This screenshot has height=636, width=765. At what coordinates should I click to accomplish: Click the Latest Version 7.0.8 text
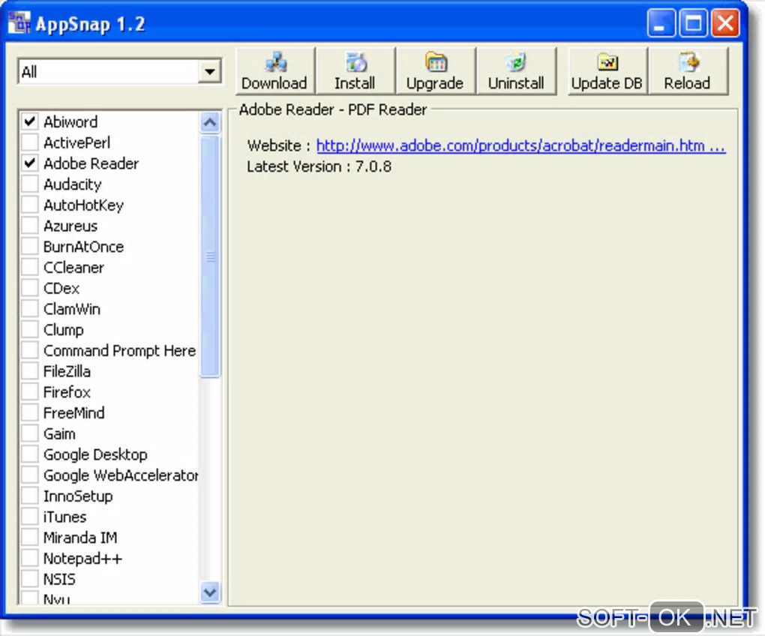[319, 166]
